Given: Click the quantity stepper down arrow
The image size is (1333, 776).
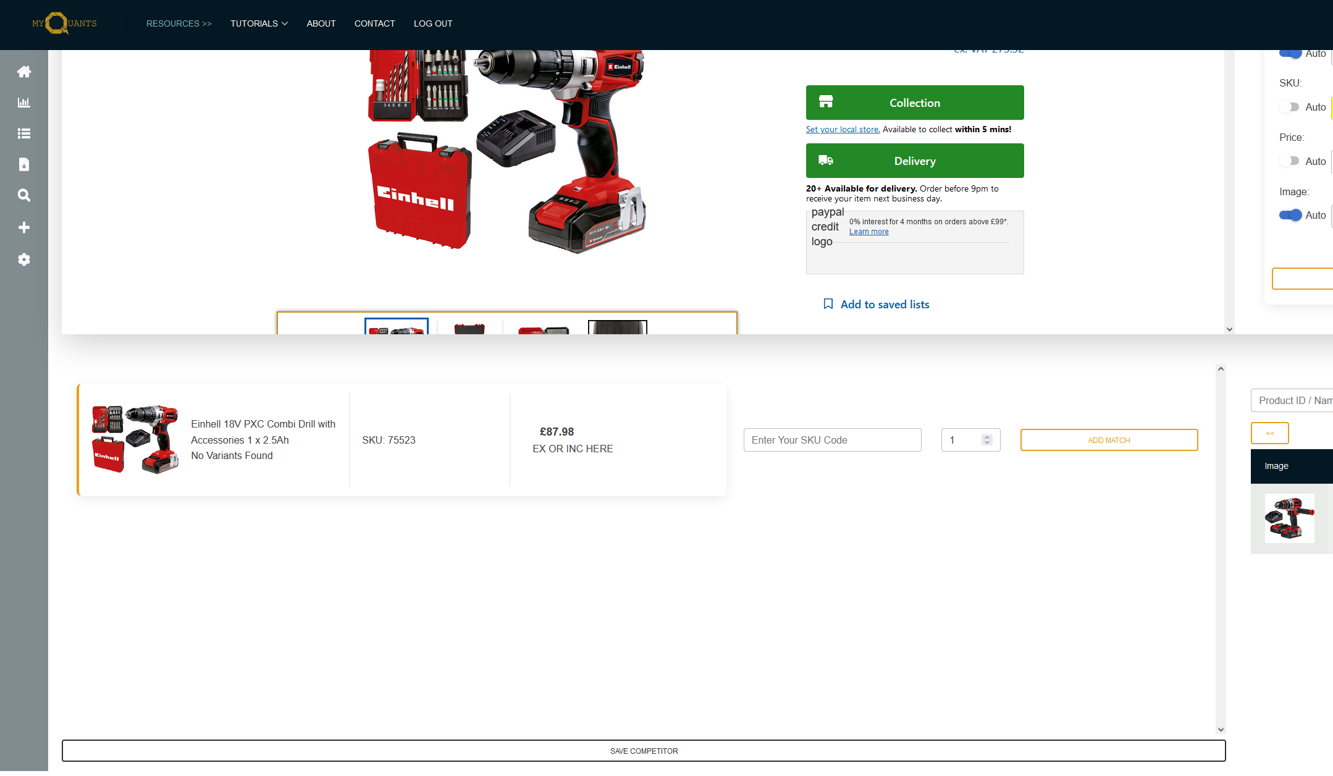Looking at the screenshot, I should point(987,443).
